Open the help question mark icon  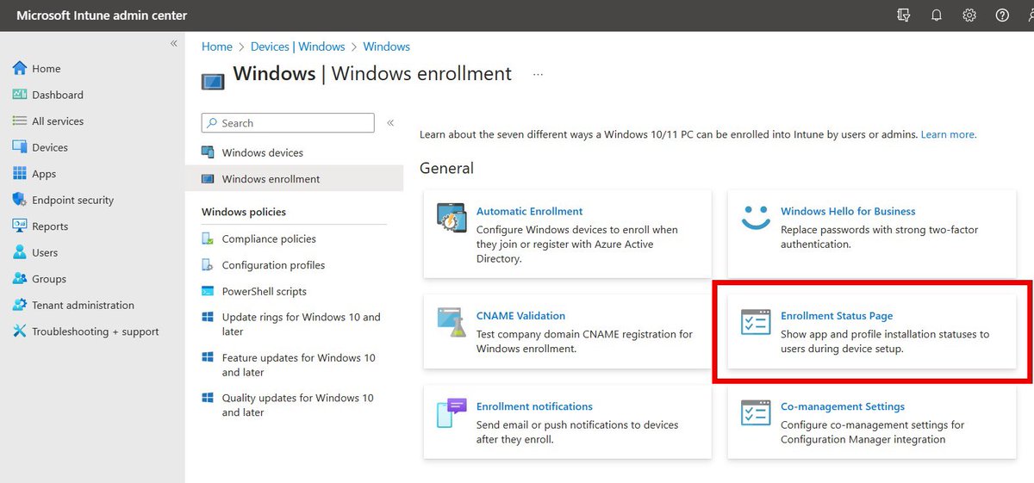[1002, 15]
